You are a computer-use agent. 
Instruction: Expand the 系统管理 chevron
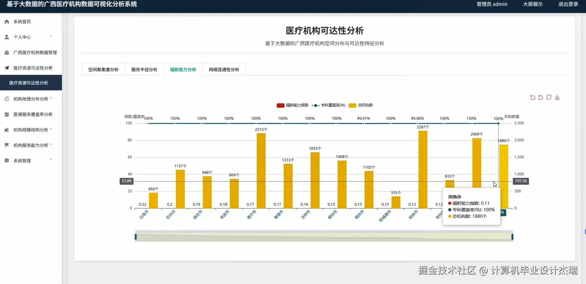tap(50, 160)
